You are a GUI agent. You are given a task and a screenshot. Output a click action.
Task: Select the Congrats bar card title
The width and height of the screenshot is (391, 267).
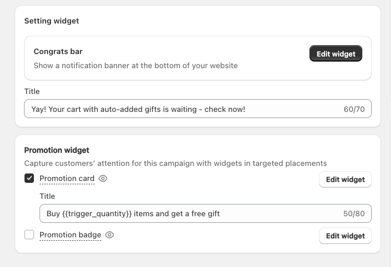pyautogui.click(x=58, y=51)
